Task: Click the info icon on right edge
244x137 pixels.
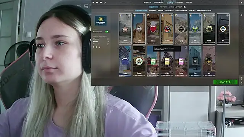Action: click(241, 15)
